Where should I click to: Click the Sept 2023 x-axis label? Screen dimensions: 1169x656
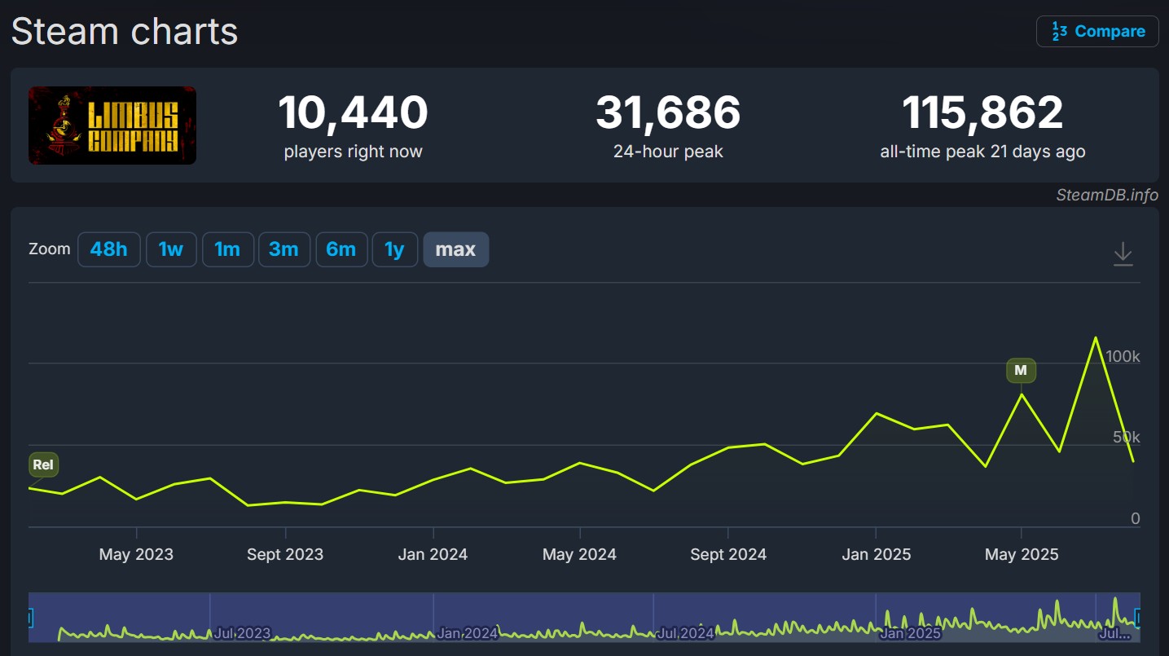(x=285, y=555)
